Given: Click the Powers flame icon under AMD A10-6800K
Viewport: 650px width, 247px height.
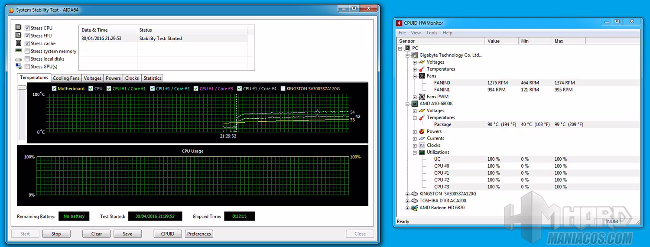Looking at the screenshot, I should tap(422, 131).
